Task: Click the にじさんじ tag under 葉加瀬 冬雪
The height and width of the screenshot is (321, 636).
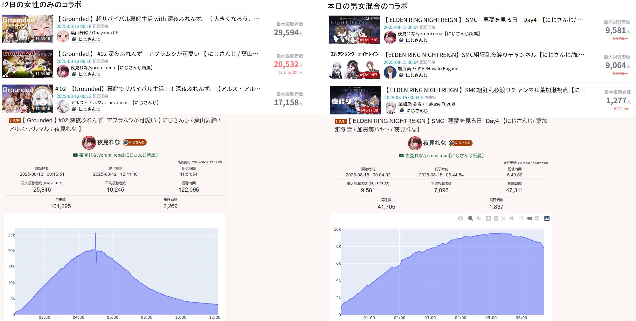Action: (x=414, y=110)
